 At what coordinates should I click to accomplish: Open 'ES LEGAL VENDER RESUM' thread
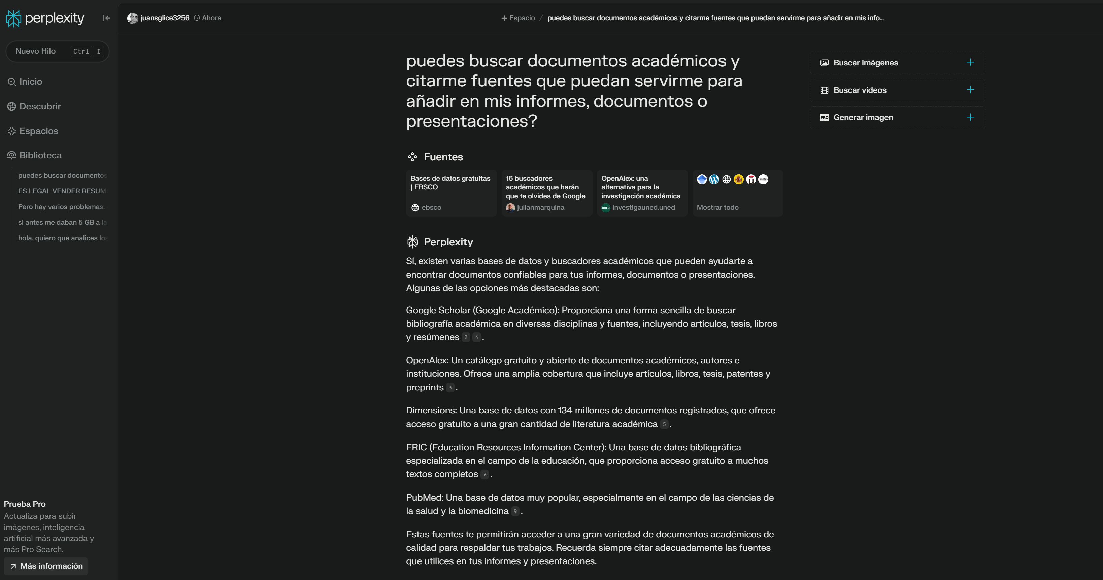pyautogui.click(x=62, y=191)
